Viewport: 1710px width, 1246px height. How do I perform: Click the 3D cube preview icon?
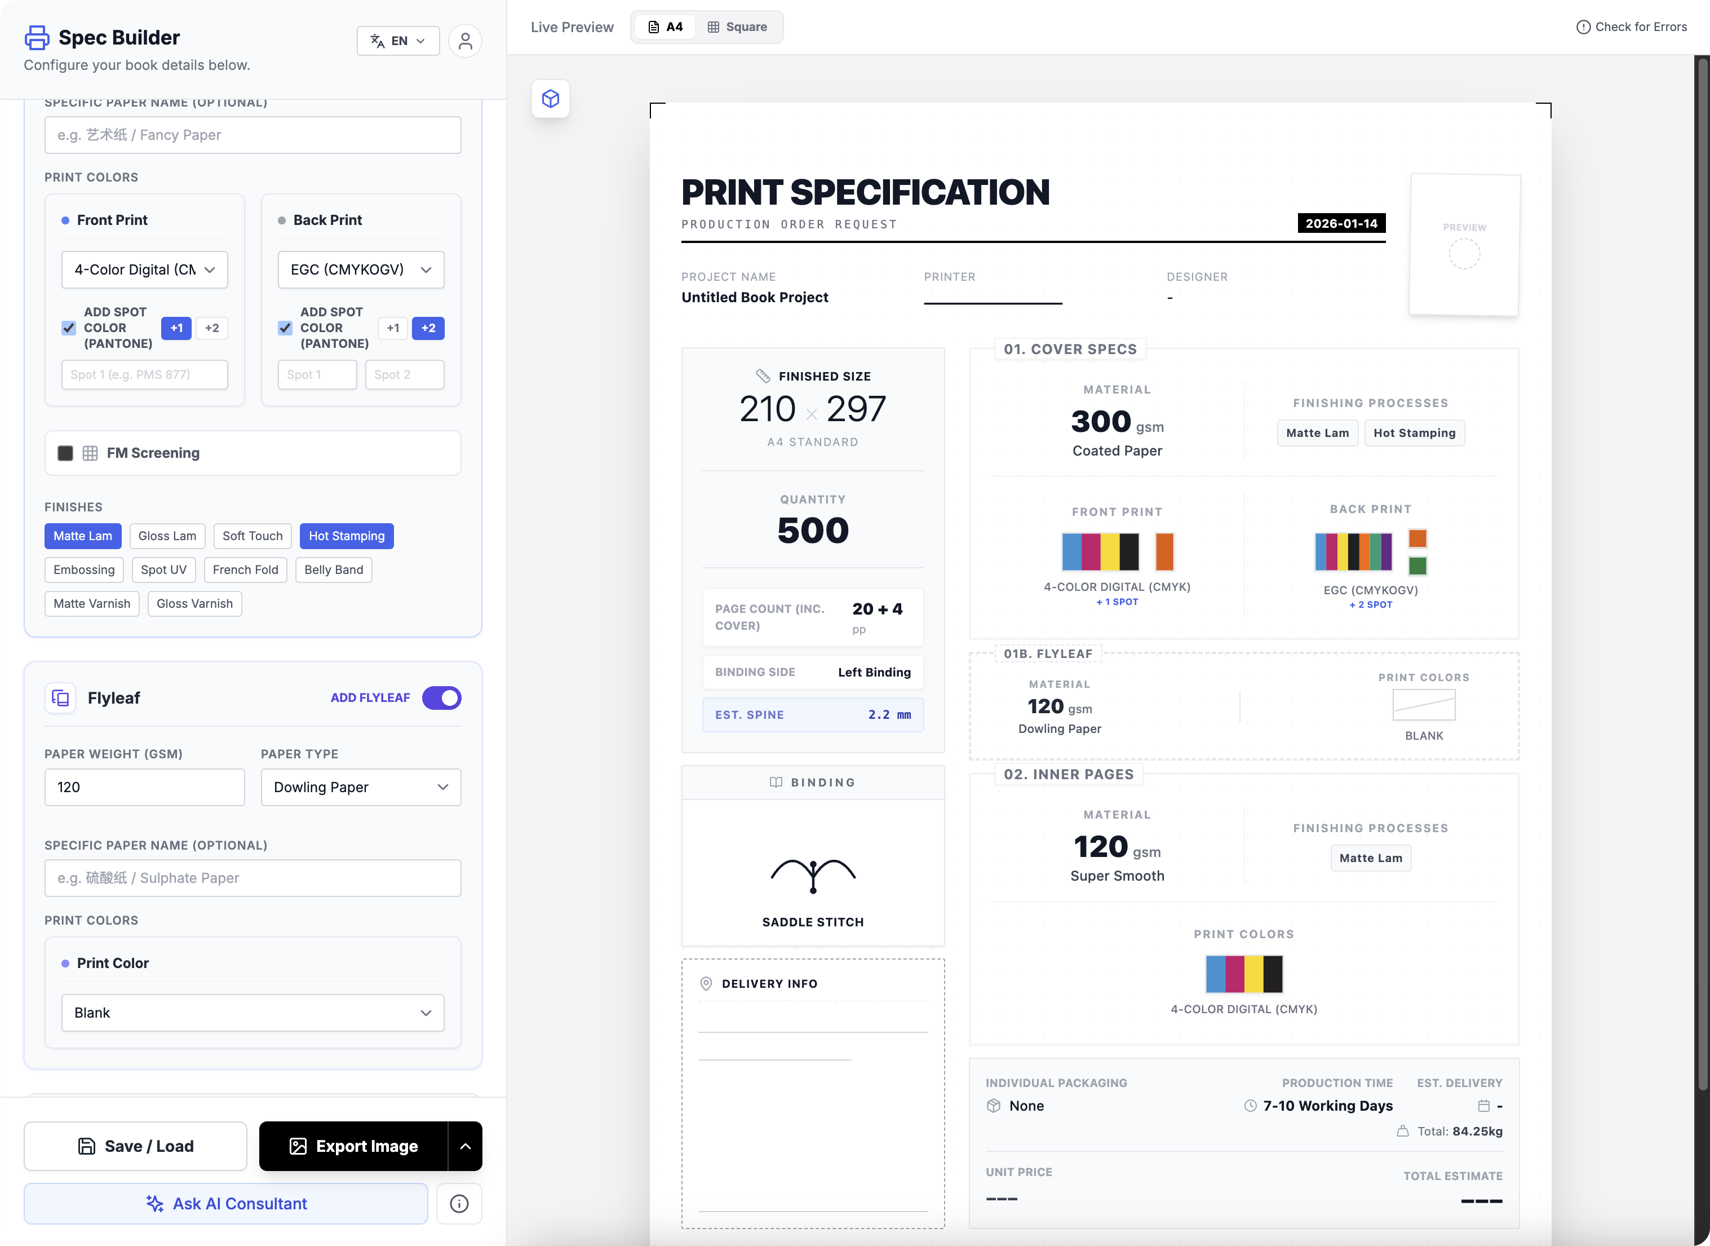(x=551, y=99)
